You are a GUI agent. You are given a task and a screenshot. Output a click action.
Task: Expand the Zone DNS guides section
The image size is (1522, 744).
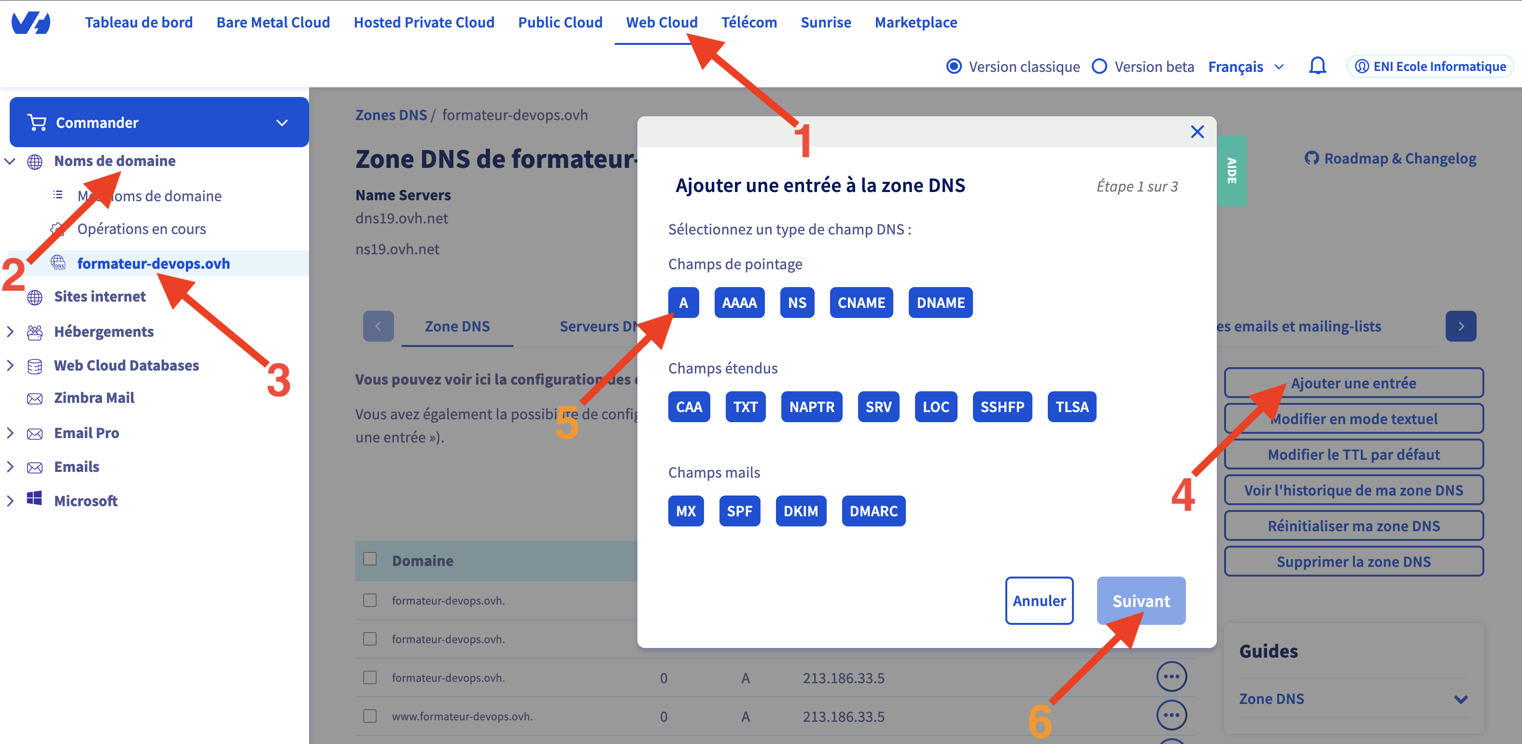[1461, 699]
